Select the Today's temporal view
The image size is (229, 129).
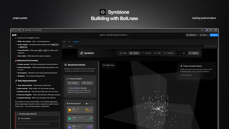[x=73, y=83]
